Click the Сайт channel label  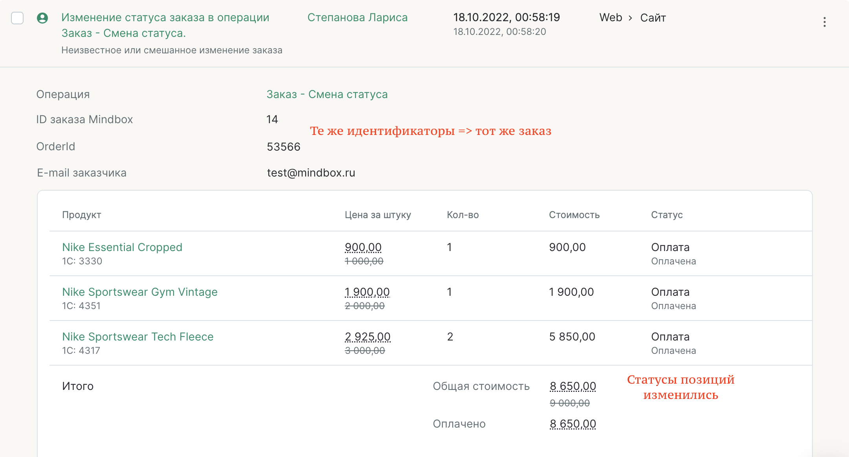coord(653,18)
